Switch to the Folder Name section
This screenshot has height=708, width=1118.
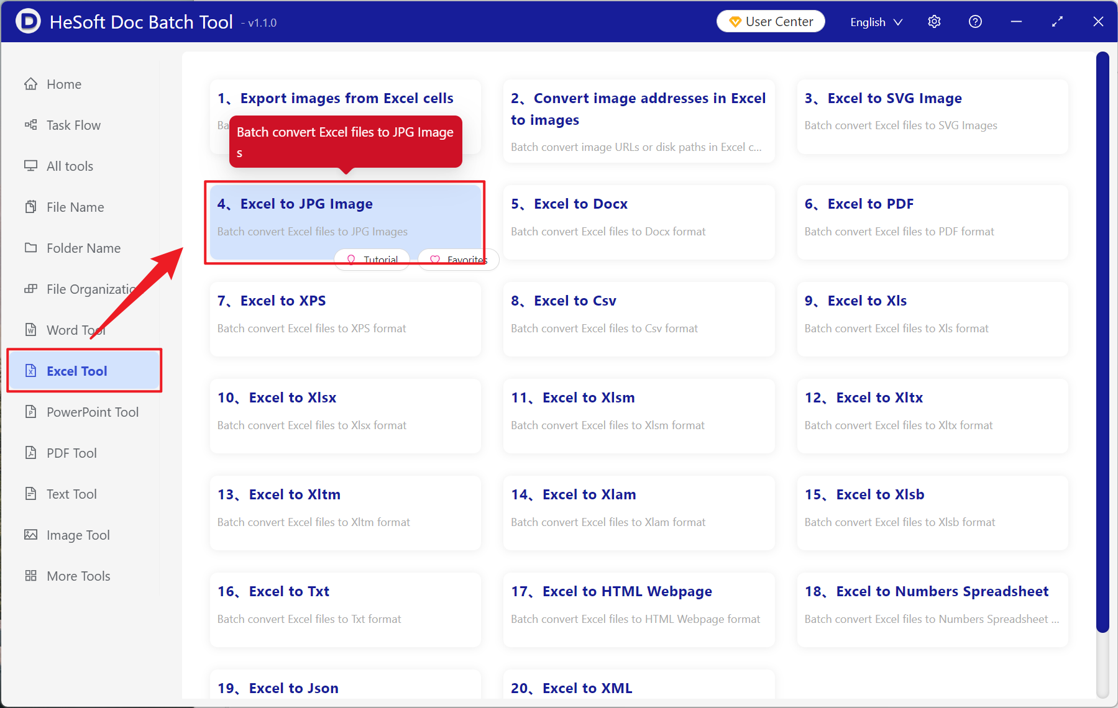coord(83,248)
